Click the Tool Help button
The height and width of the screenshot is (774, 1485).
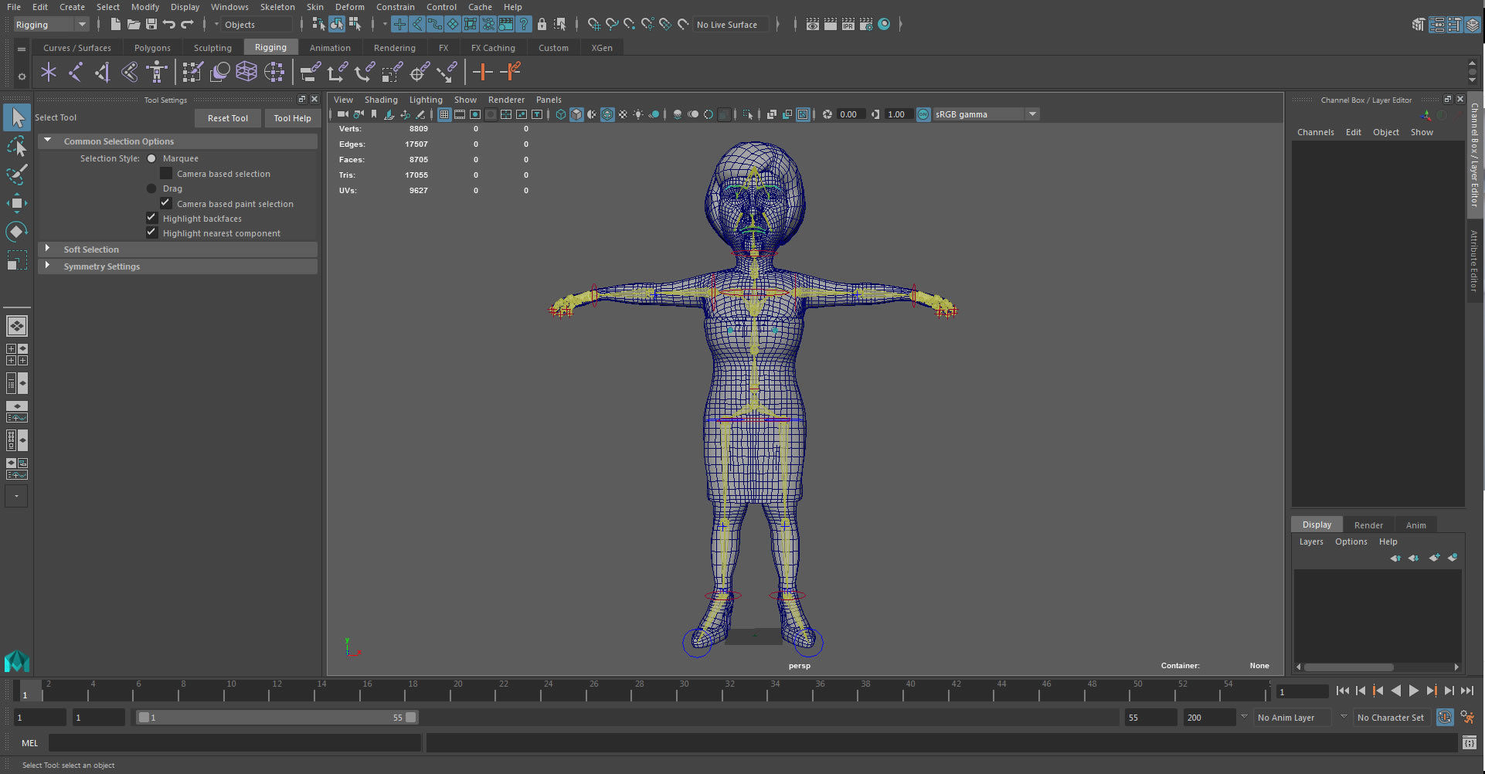pyautogui.click(x=292, y=118)
